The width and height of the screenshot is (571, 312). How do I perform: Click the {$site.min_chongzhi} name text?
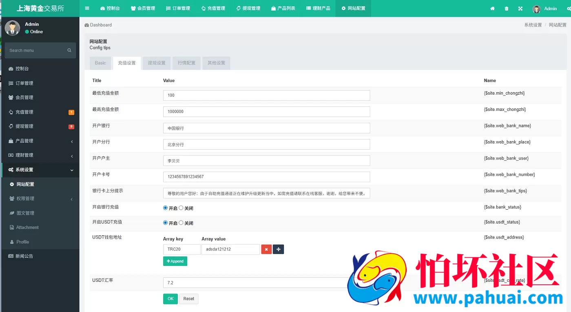click(x=504, y=93)
